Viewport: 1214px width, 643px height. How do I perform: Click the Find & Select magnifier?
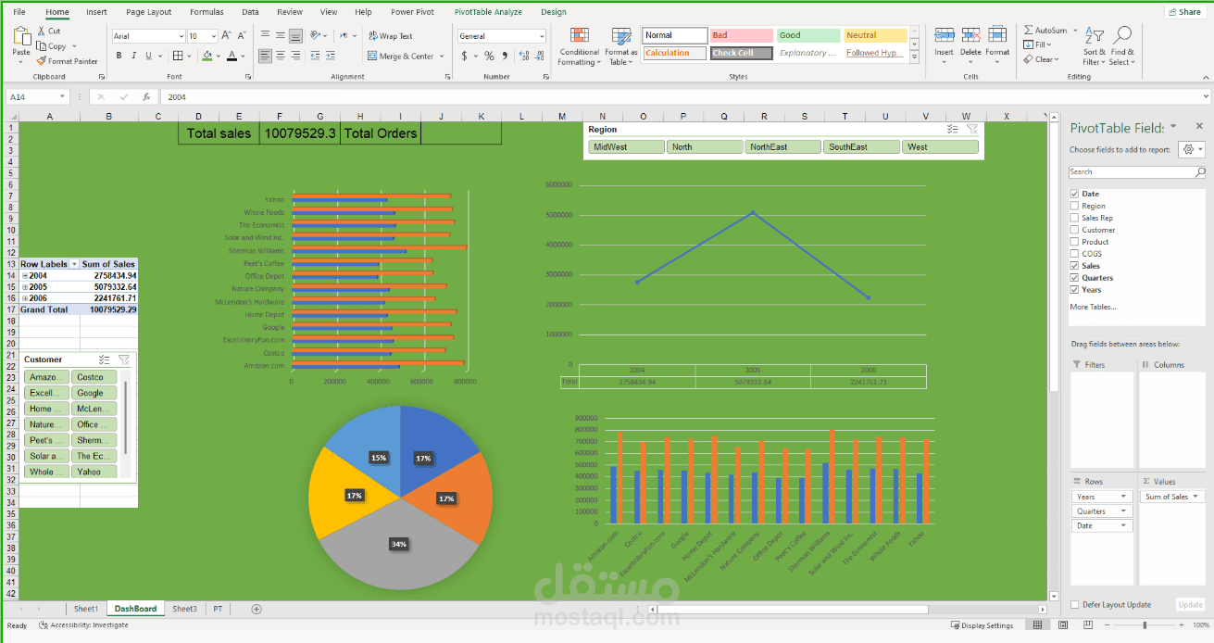coord(1121,36)
